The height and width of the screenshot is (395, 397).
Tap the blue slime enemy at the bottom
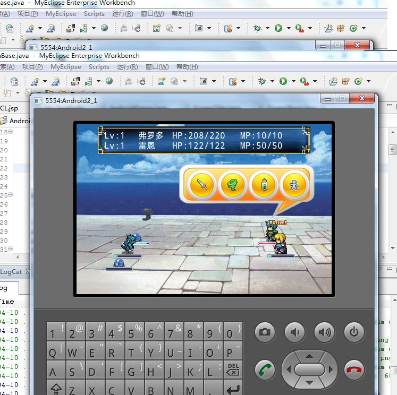click(x=119, y=263)
